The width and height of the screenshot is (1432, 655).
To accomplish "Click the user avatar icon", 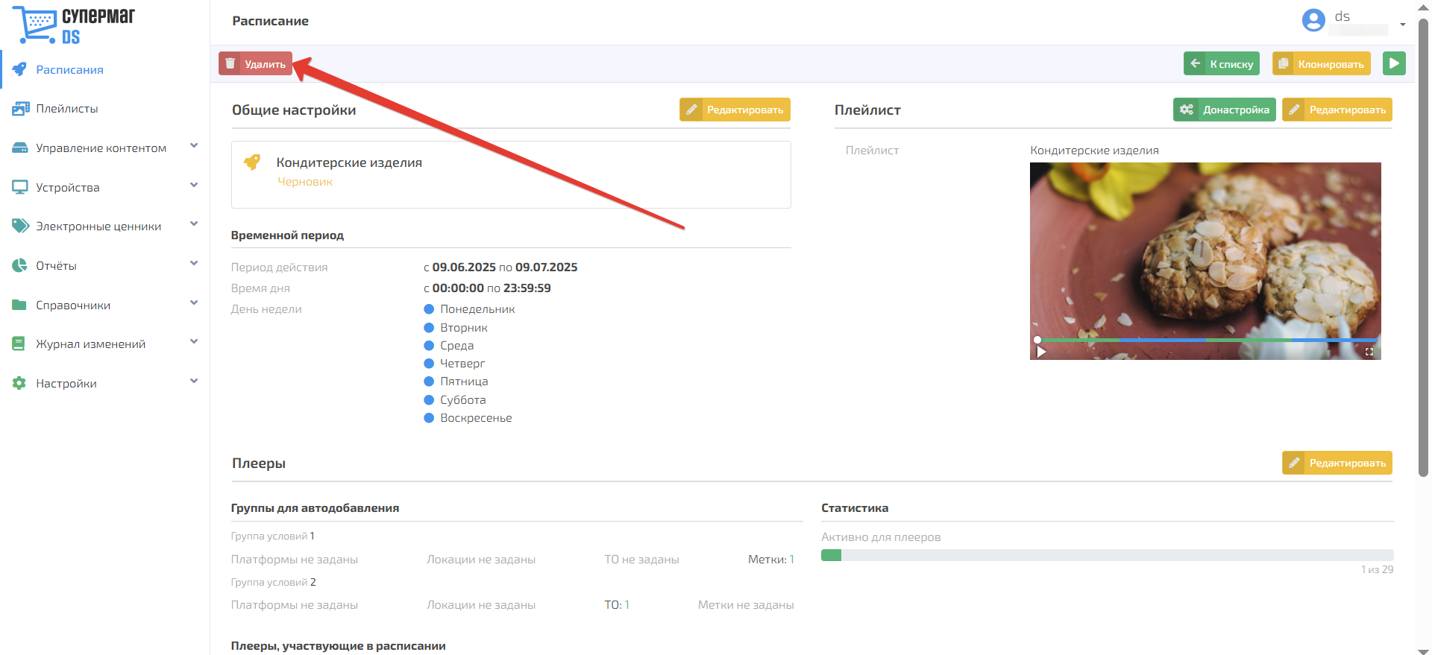I will pos(1313,20).
